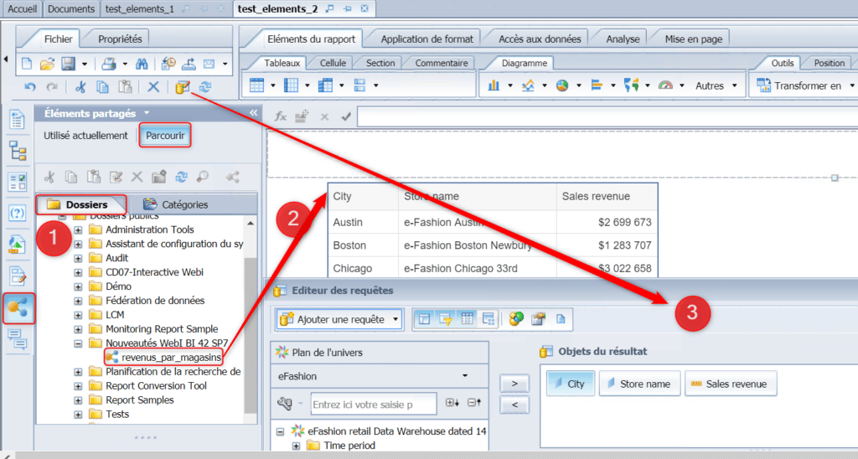The height and width of the screenshot is (459, 858).
Task: Click the undo arrow icon
Action: point(30,86)
